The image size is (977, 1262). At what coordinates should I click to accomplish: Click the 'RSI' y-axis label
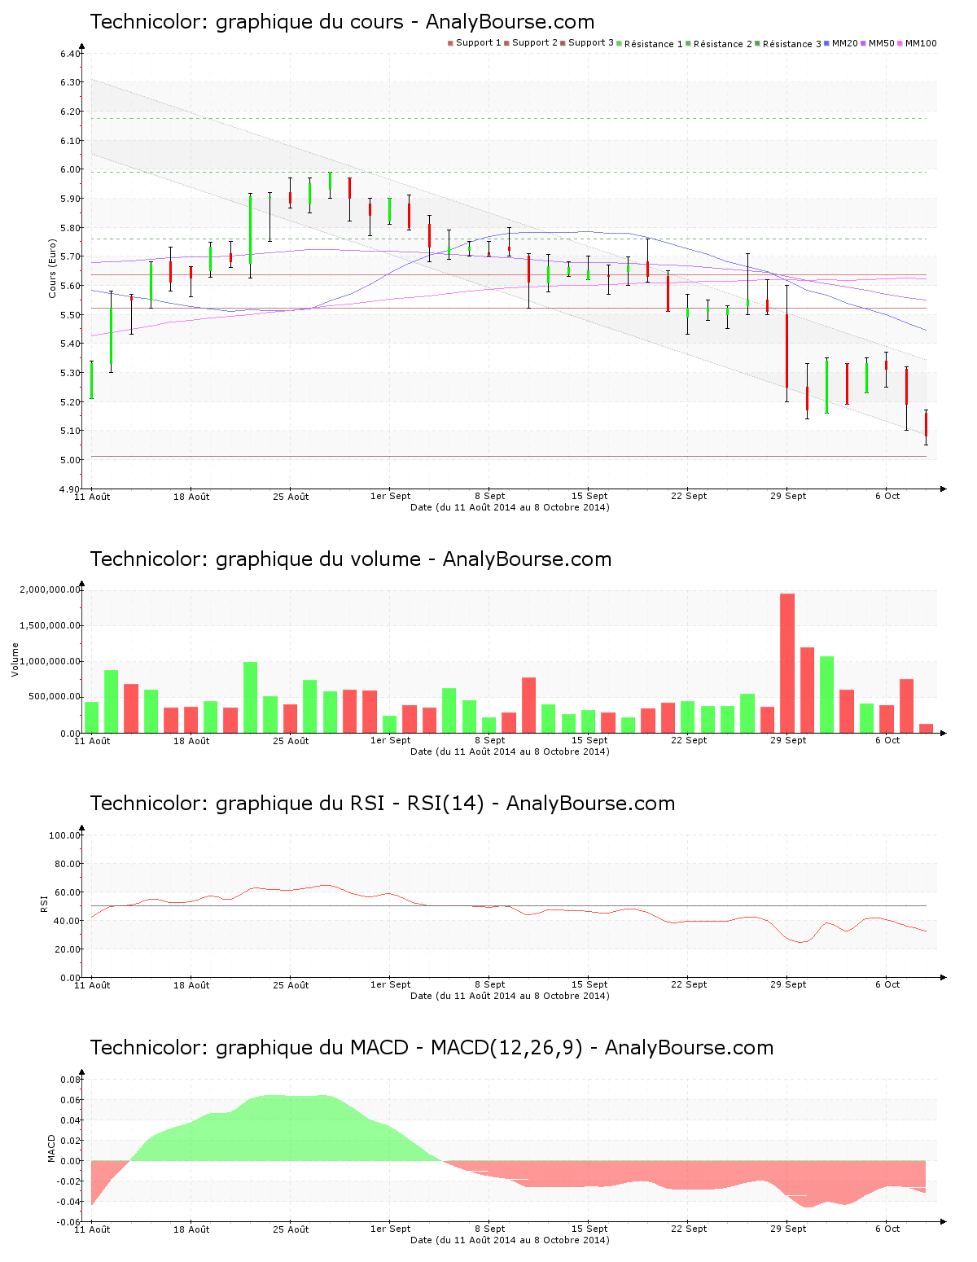click(44, 903)
